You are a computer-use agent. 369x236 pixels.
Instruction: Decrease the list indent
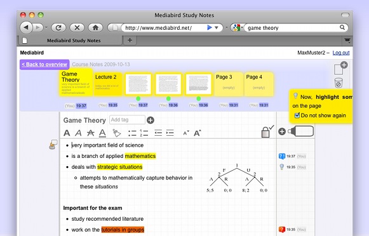tap(158, 133)
